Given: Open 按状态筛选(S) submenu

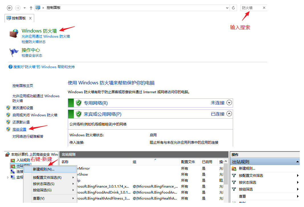Looking at the screenshot, I should pyautogui.click(x=50, y=184).
